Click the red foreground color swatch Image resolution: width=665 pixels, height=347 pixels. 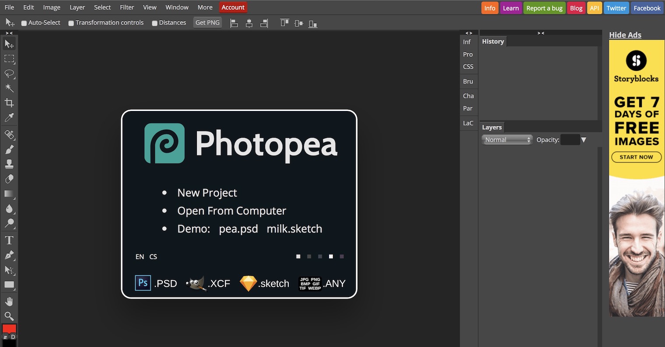[9, 329]
